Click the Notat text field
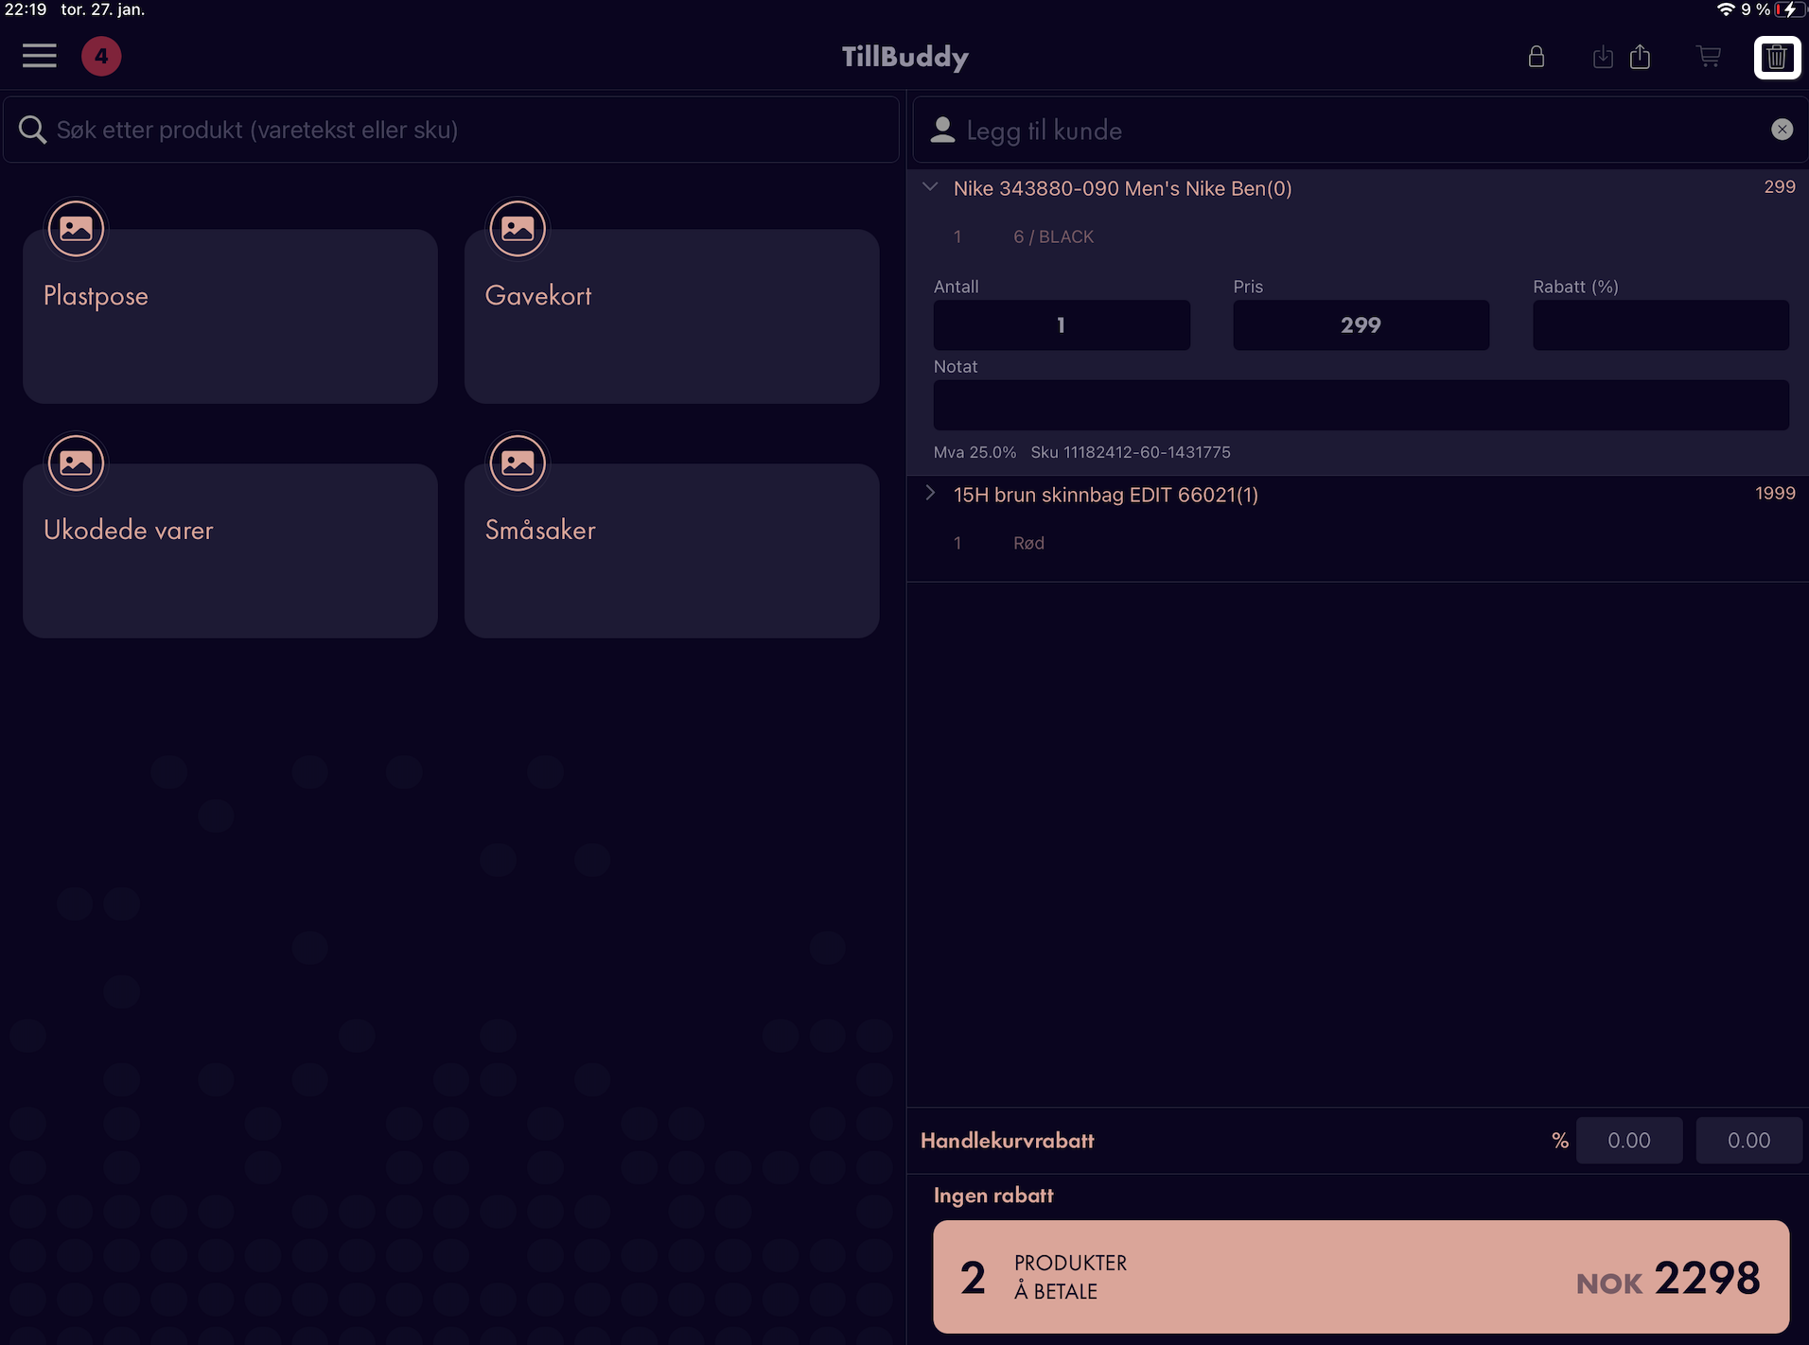Screen dimensions: 1809x1345 [x=1361, y=405]
